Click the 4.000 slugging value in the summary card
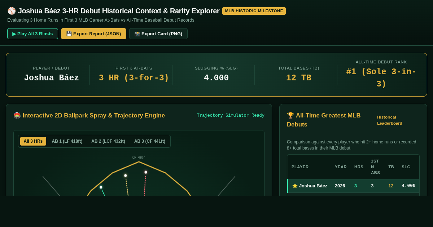The width and height of the screenshot is (433, 227). tap(216, 78)
